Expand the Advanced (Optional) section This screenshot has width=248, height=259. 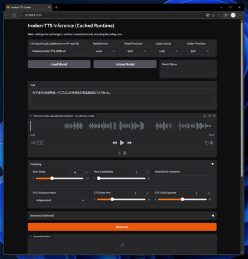122,215
